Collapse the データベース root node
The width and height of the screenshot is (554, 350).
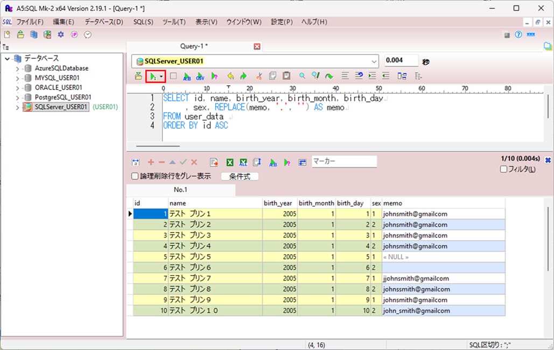(7, 58)
